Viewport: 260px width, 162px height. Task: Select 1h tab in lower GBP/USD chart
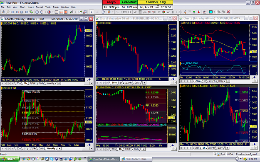[204, 148]
